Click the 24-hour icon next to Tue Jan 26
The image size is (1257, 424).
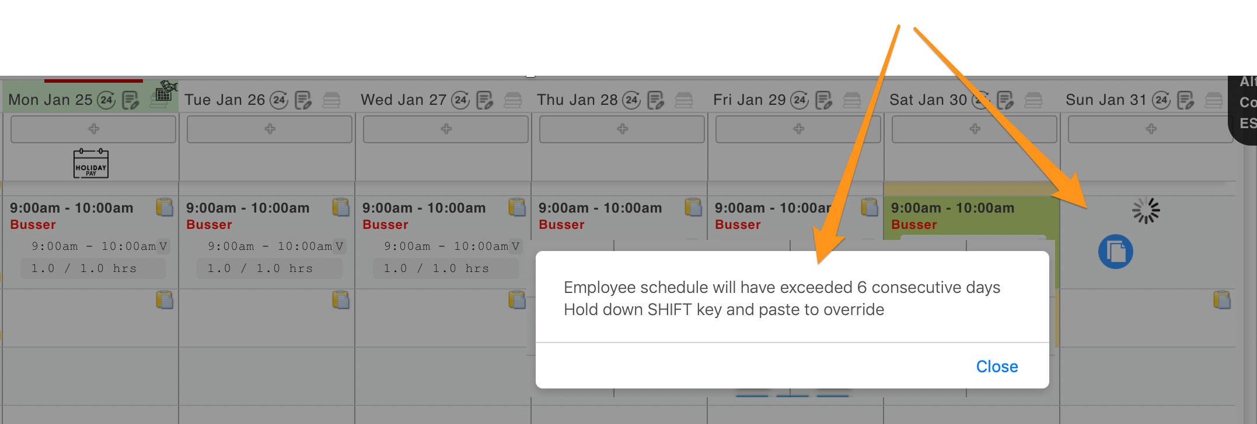(279, 100)
